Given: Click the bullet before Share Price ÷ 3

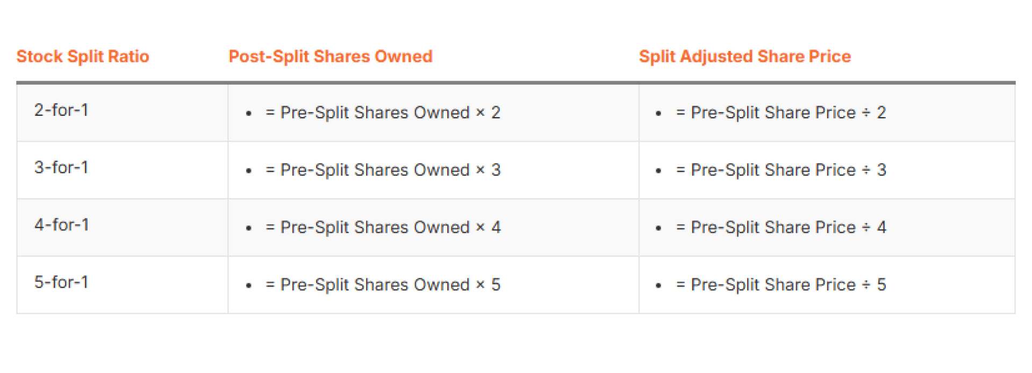Looking at the screenshot, I should pyautogui.click(x=658, y=171).
